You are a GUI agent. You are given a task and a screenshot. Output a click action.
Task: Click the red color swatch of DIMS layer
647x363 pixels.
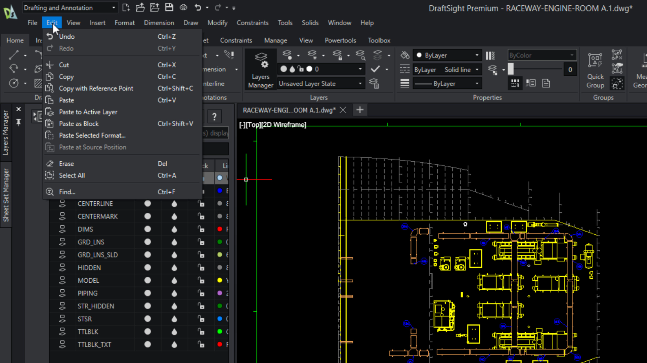point(220,229)
